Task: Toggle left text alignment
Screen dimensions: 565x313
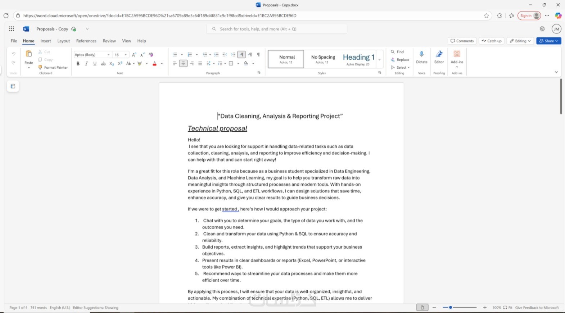Action: (175, 64)
